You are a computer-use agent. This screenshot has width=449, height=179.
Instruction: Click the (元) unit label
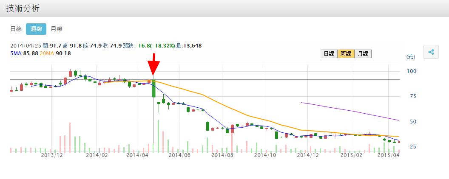(x=410, y=57)
